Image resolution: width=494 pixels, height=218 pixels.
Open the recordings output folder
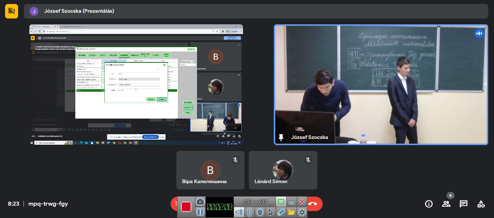tap(291, 212)
